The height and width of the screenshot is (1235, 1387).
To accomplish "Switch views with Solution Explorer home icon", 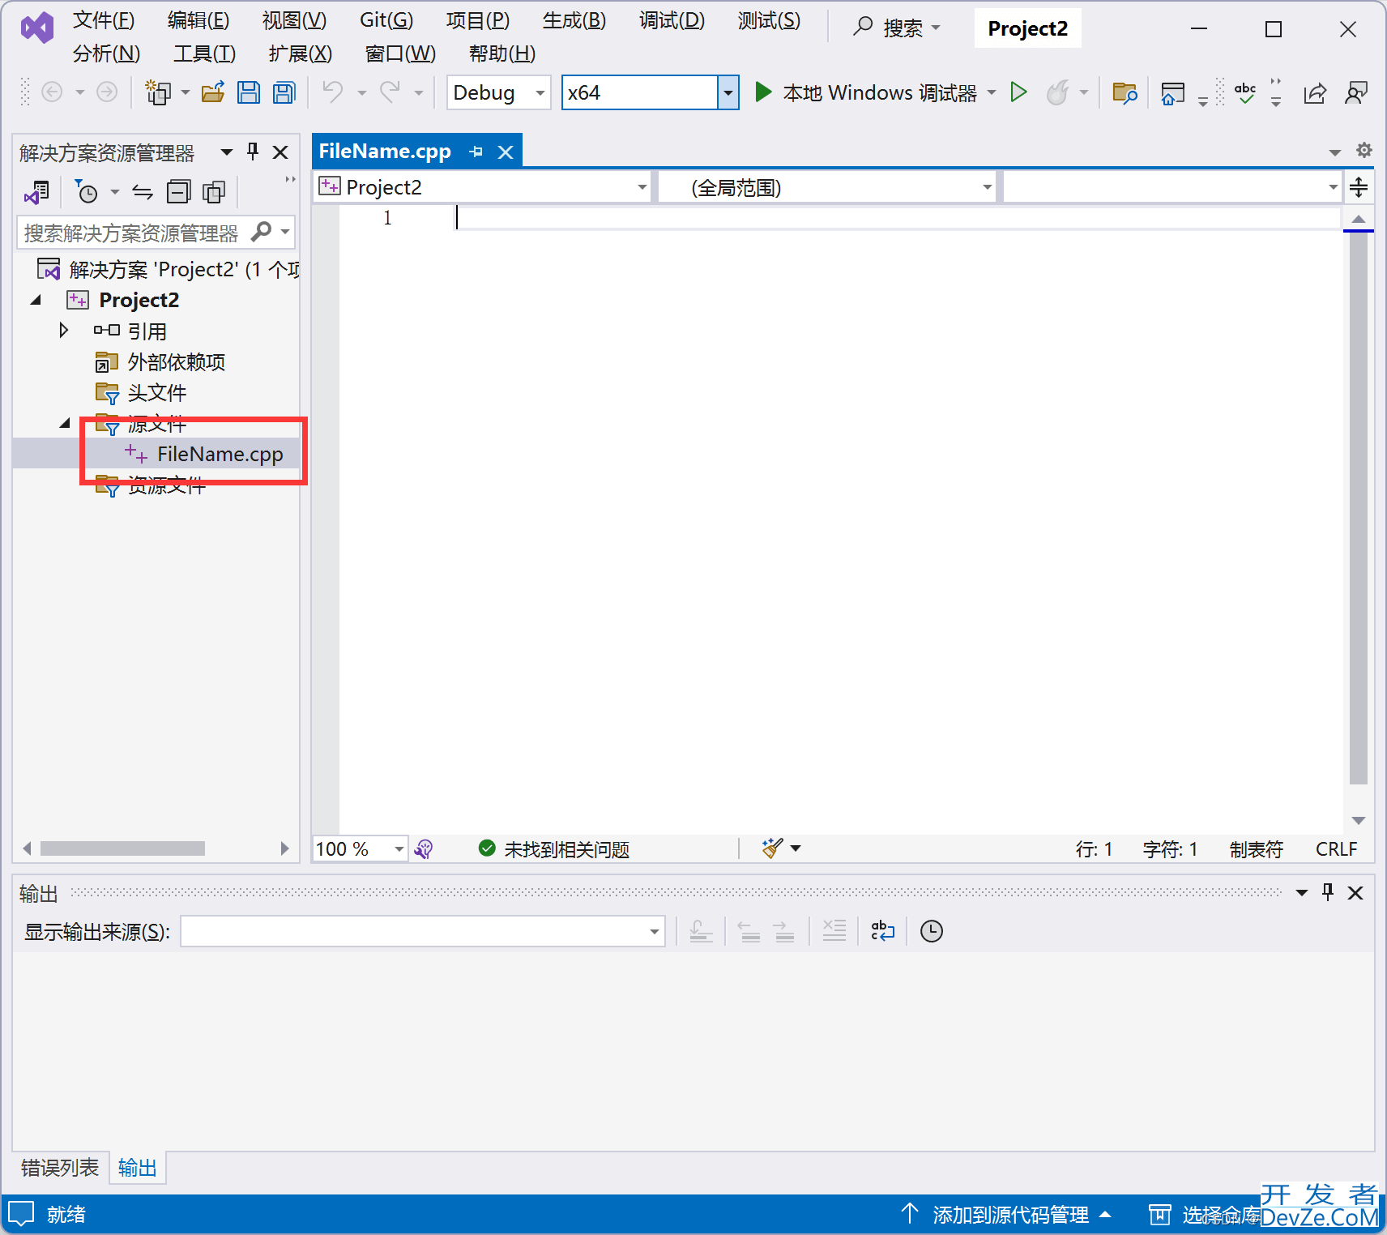I will [37, 192].
